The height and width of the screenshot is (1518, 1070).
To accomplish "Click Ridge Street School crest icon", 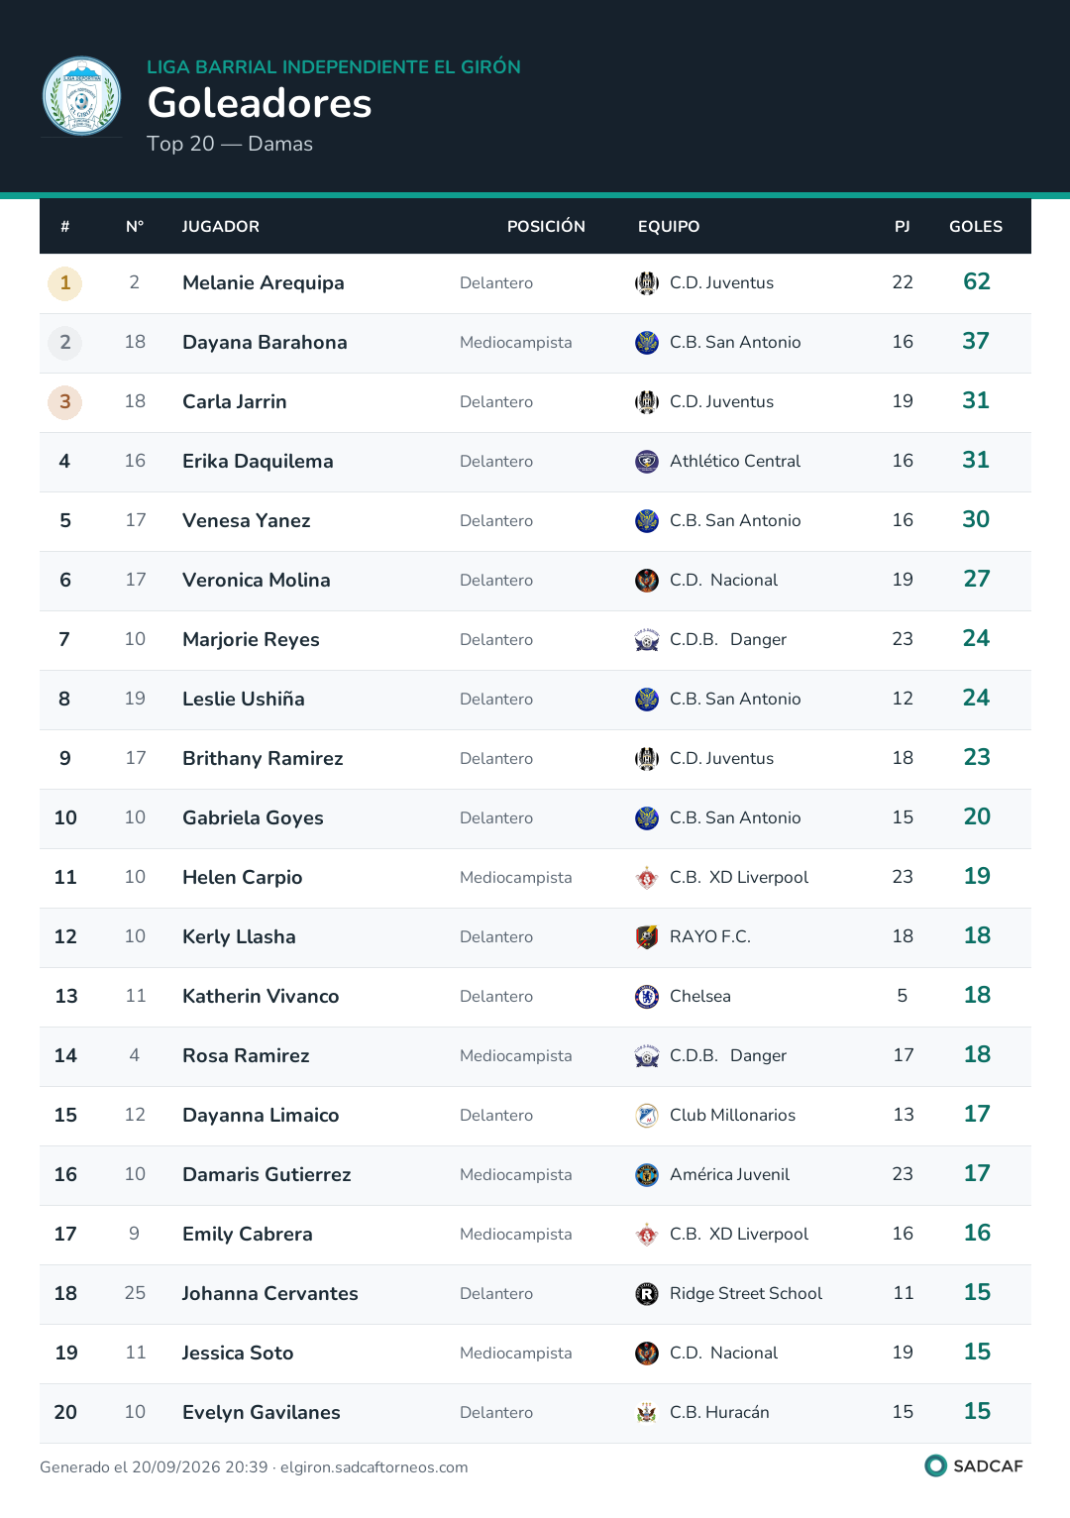I will tap(647, 1294).
